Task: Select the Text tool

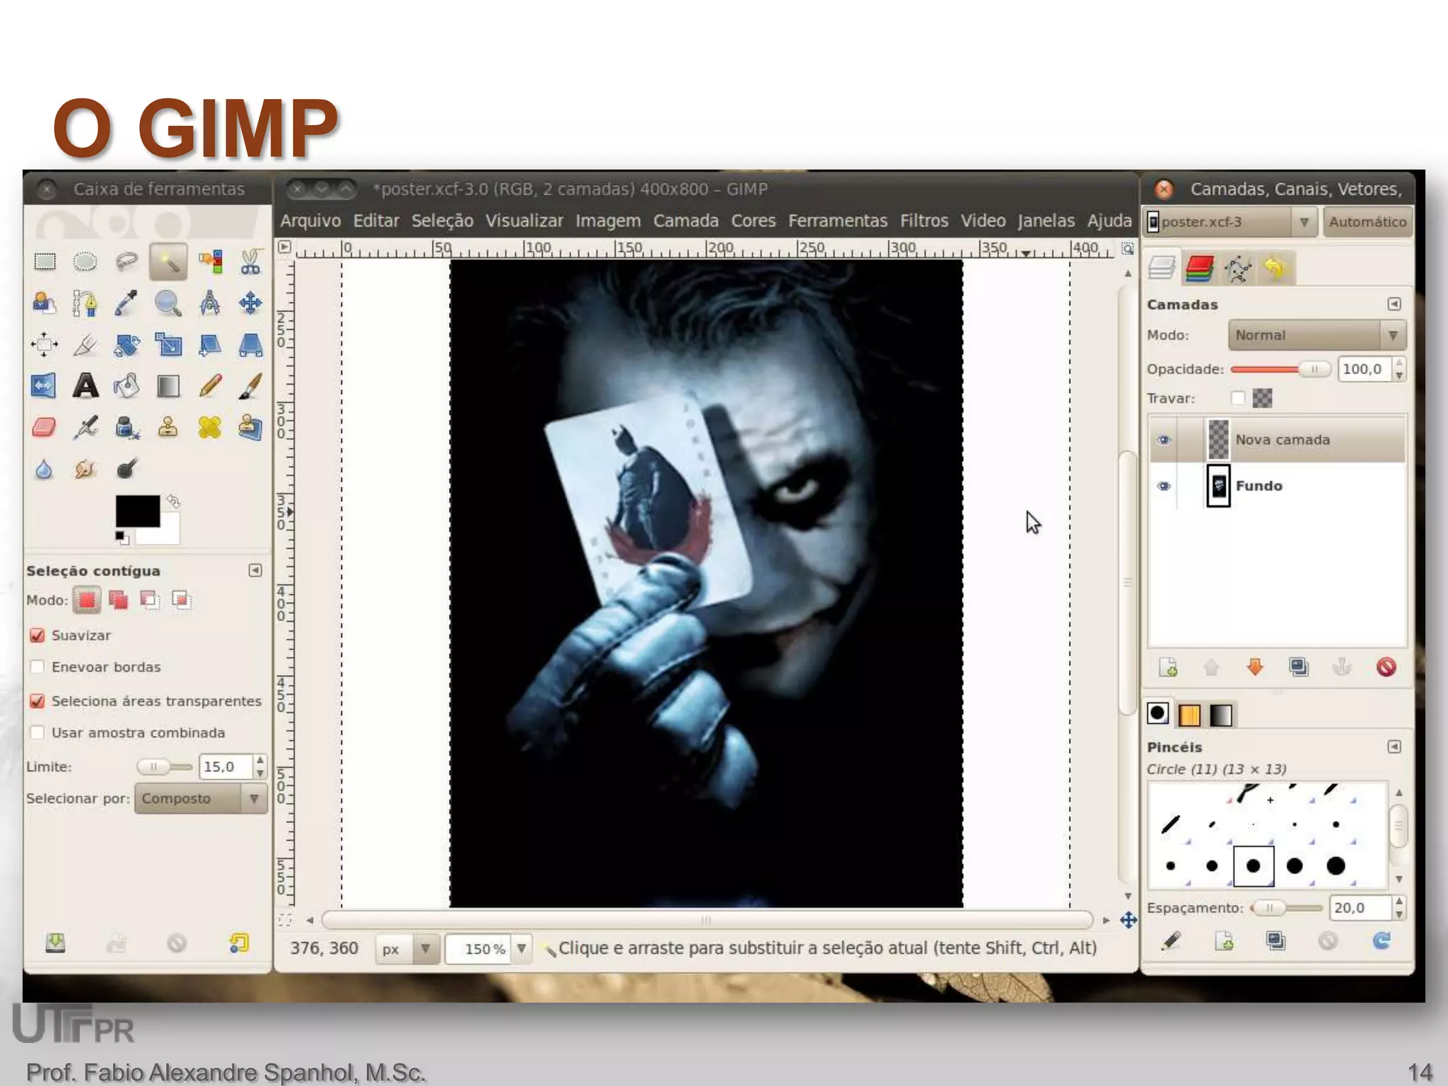Action: [86, 386]
